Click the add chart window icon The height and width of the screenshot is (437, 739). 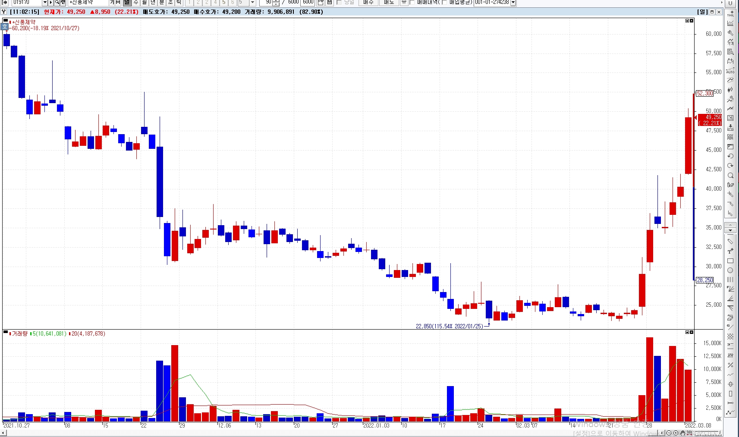coord(321,3)
